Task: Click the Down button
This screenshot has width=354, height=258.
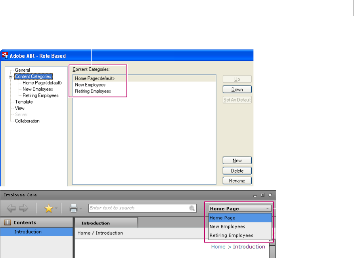Action: 237,89
